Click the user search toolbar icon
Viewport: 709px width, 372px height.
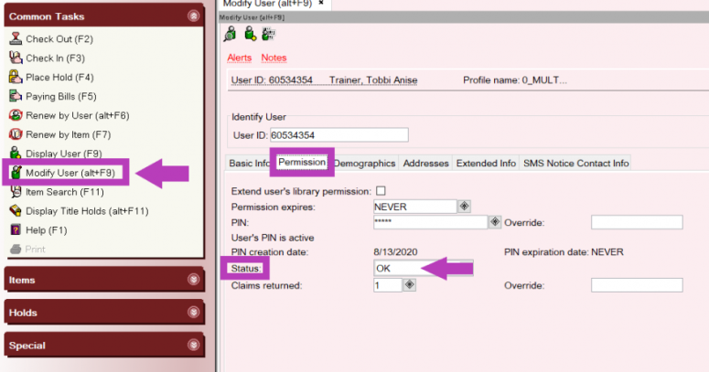click(231, 34)
